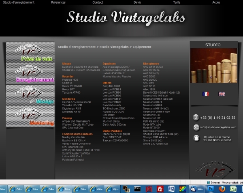
Task: Click the 'Mixage' equipment list heading
Action: (x=66, y=64)
